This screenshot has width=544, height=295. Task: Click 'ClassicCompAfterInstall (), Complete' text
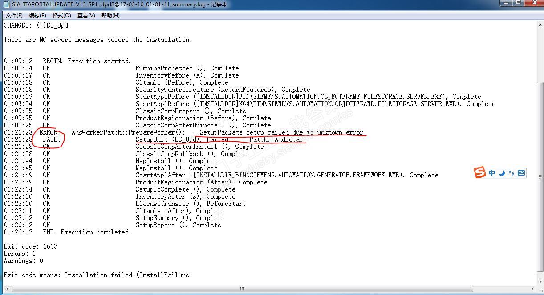(199, 147)
